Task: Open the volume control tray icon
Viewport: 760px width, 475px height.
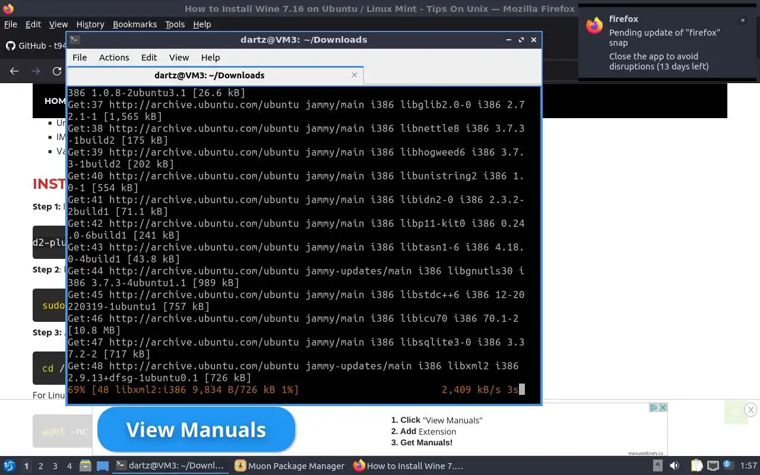Action: point(676,466)
